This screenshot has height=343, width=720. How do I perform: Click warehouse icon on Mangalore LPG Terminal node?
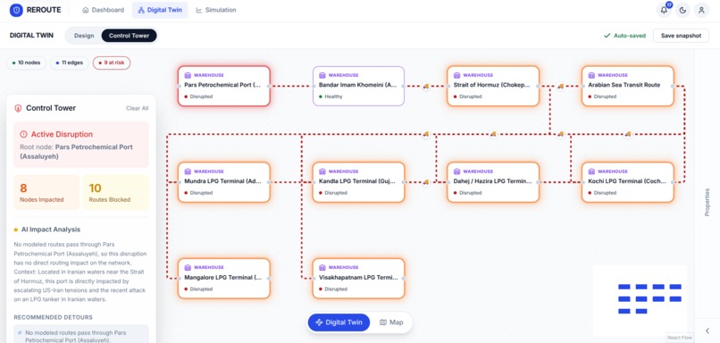[188, 267]
